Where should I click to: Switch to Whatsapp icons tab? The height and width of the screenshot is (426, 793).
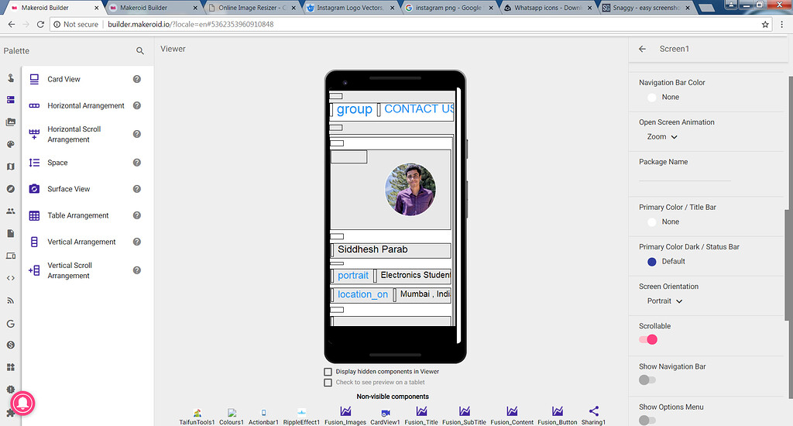(x=548, y=8)
